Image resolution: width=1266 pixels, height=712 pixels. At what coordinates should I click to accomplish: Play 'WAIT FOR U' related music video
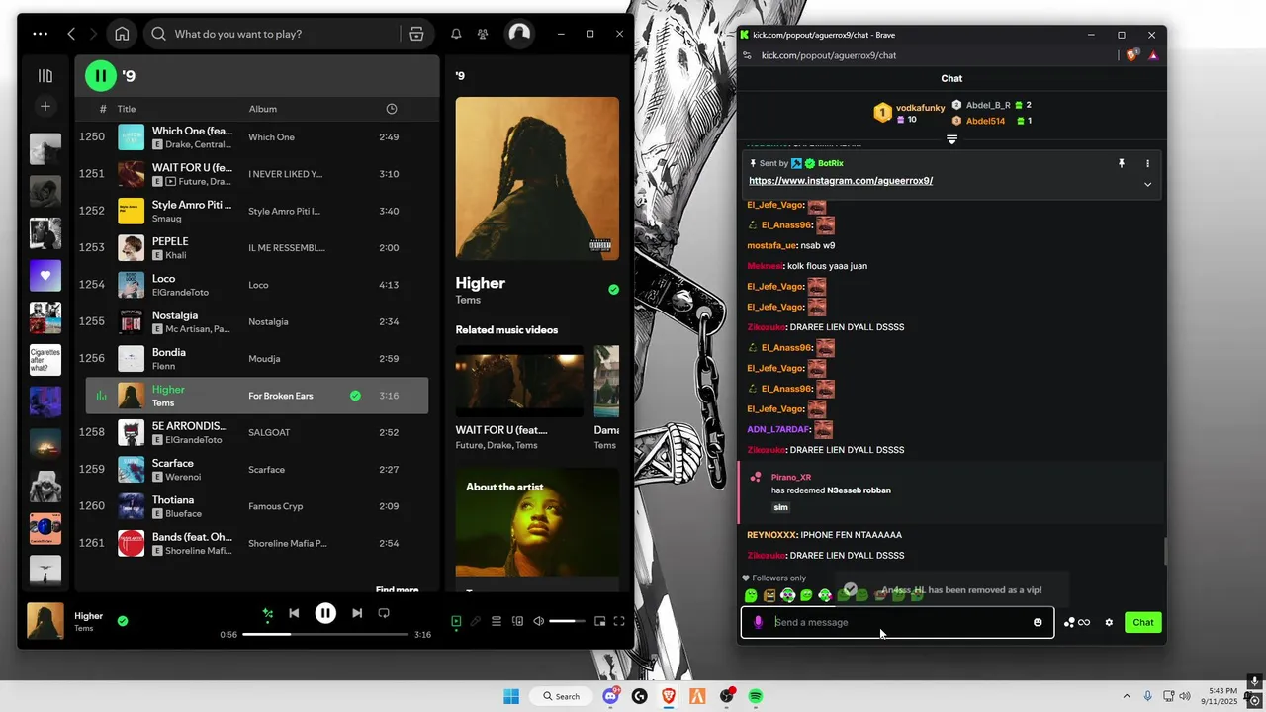coord(519,381)
